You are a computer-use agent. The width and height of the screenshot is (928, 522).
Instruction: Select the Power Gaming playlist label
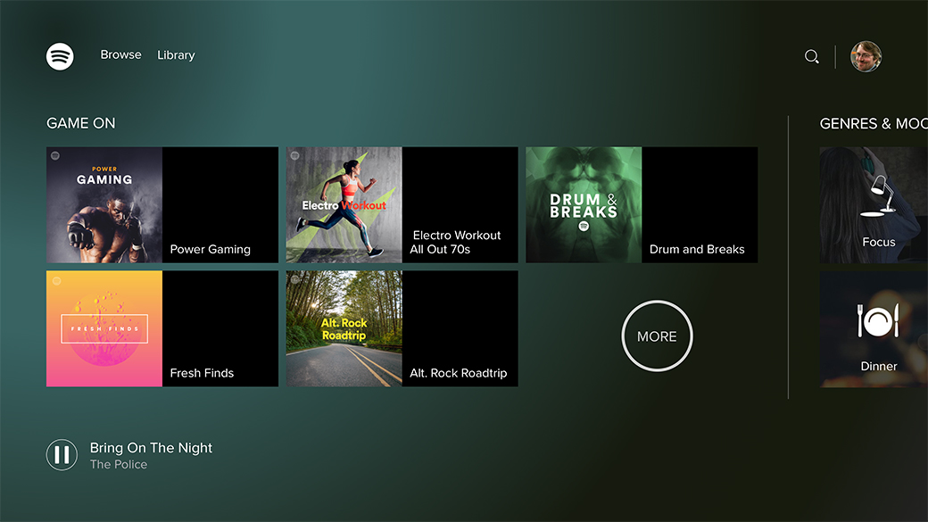pyautogui.click(x=211, y=250)
